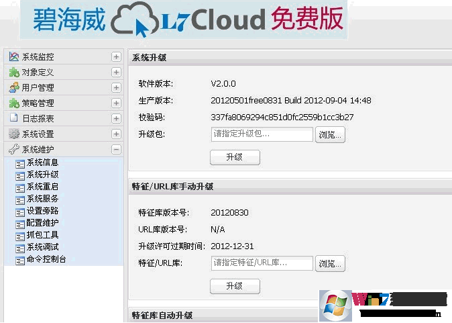Expand the 日志报表 section plus button
The height and width of the screenshot is (323, 452).
coord(116,118)
